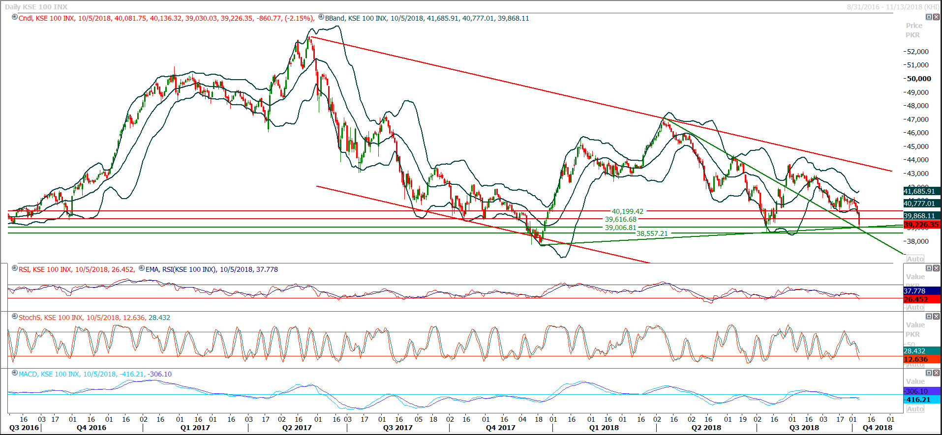The image size is (942, 435).
Task: Close the StochS indicator panel
Action: click(936, 317)
